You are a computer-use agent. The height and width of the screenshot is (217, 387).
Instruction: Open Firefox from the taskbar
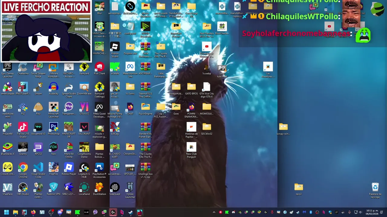click(x=33, y=212)
